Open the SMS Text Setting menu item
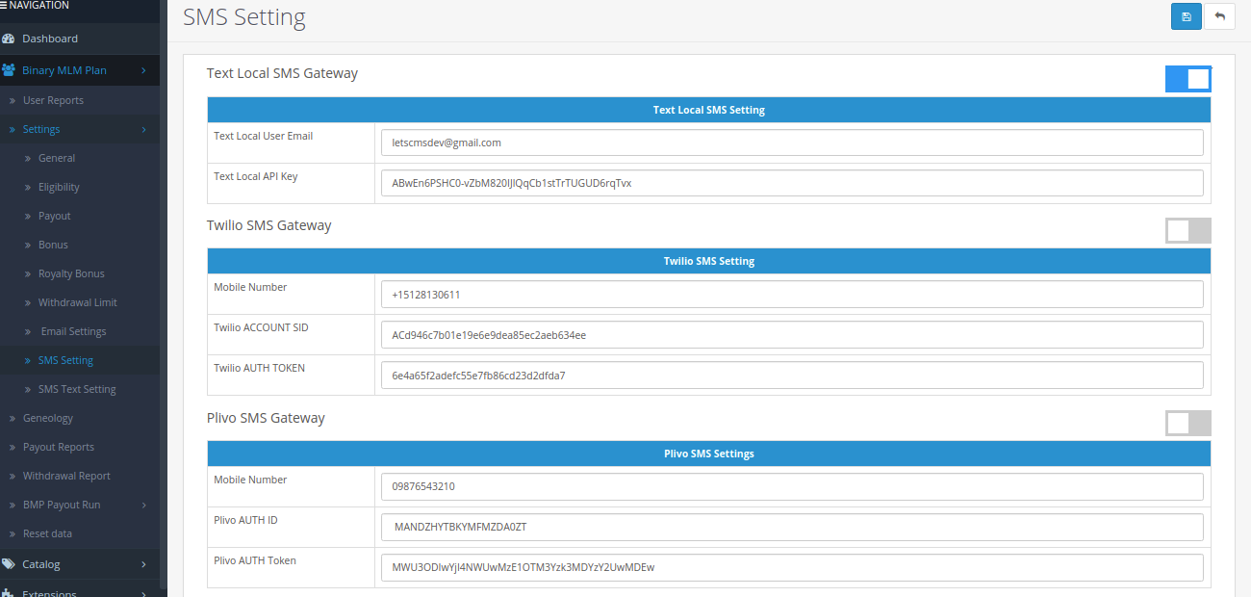 coord(77,389)
